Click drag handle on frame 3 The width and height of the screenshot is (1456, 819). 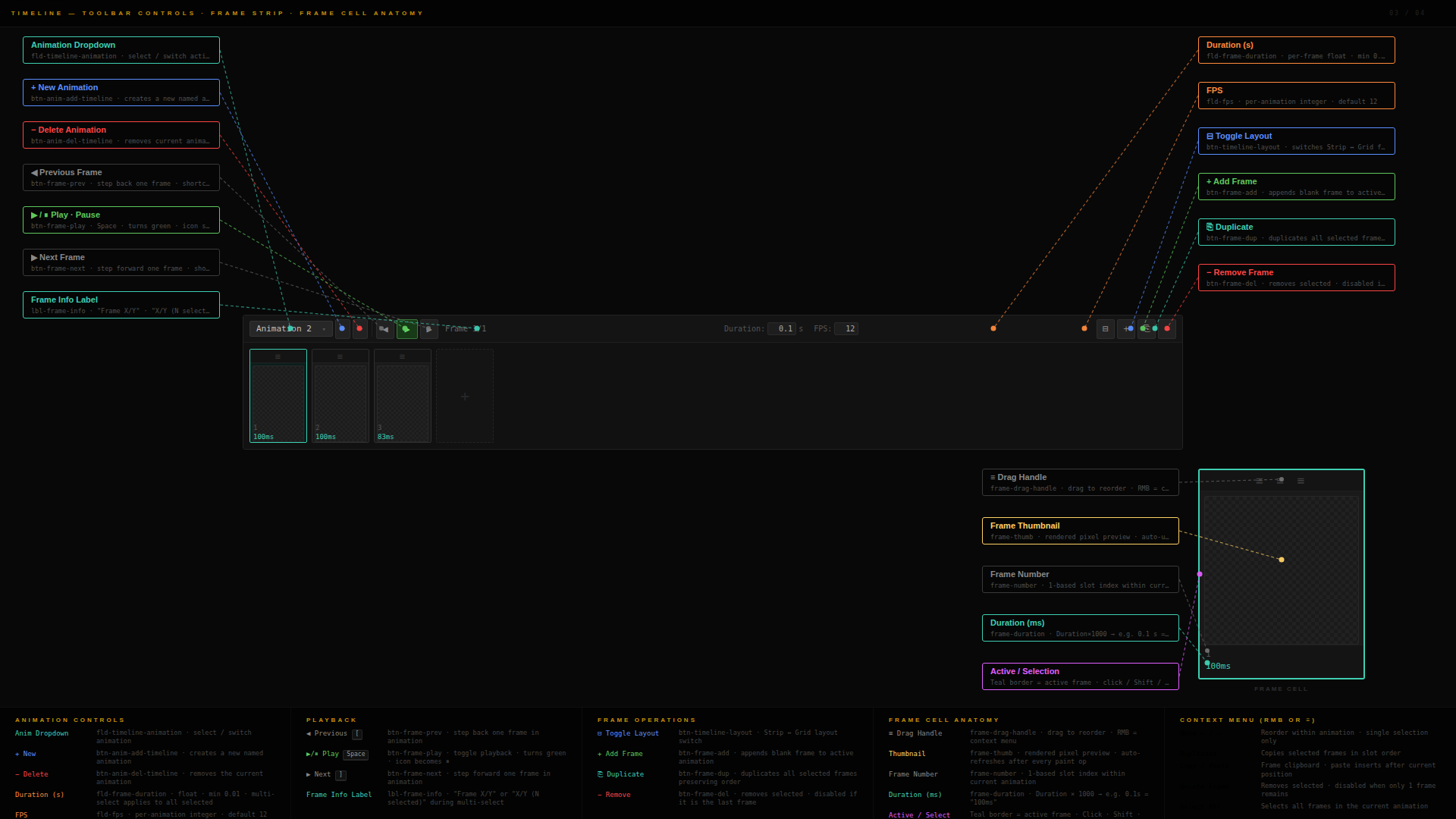(402, 356)
